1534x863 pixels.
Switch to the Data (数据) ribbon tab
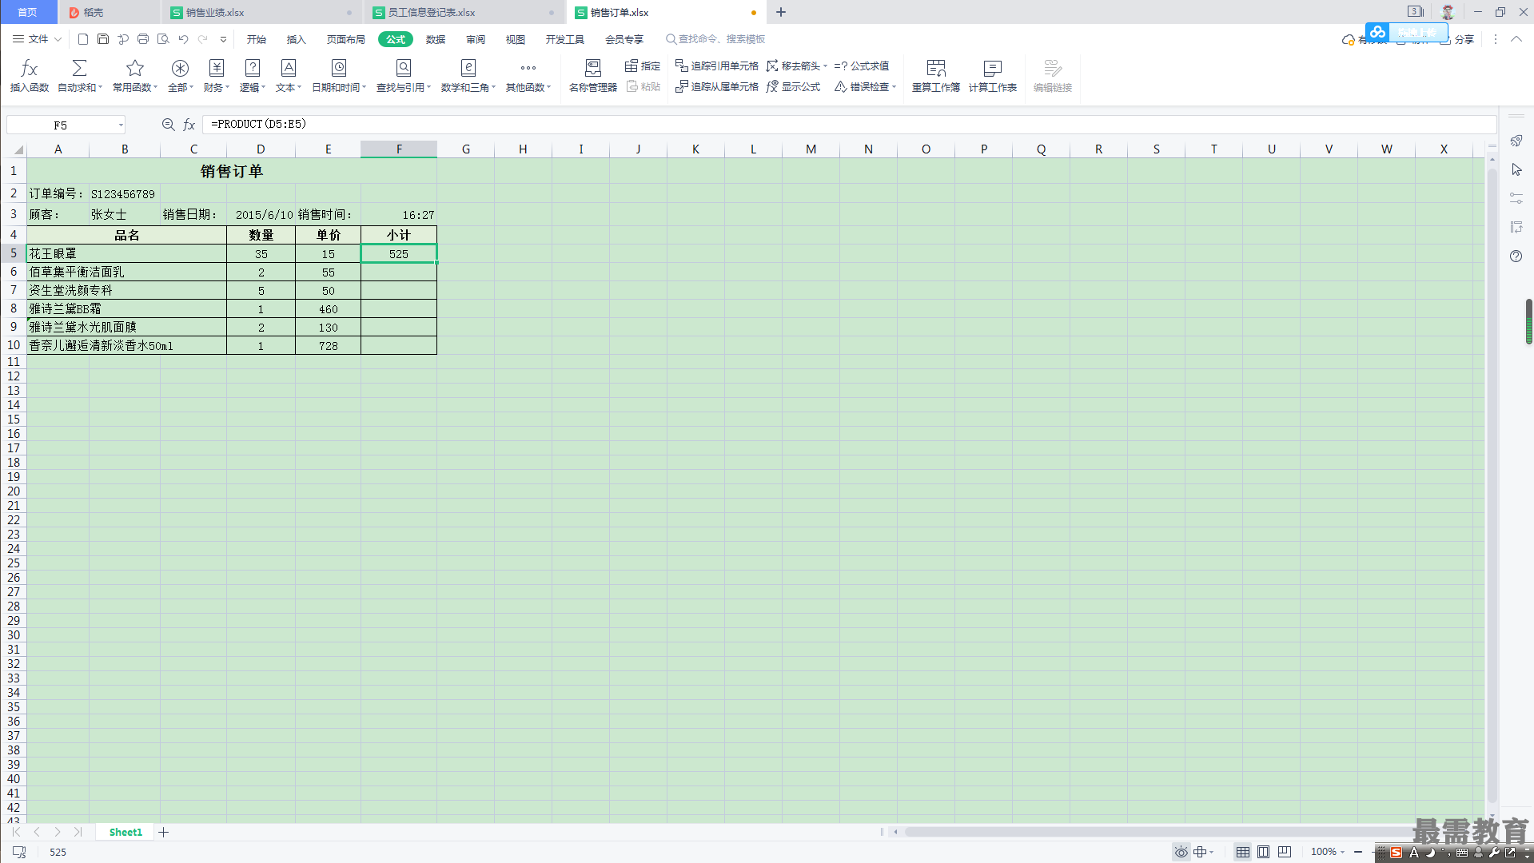[x=435, y=39]
